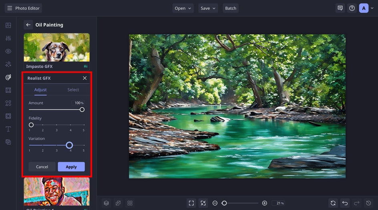Open the Image Manager sidebar icon

point(8,25)
